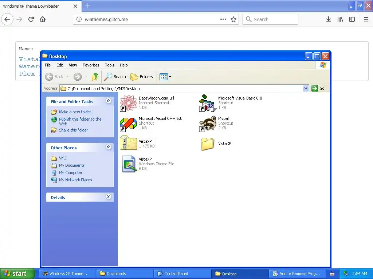Click Make a new folder link

point(75,112)
